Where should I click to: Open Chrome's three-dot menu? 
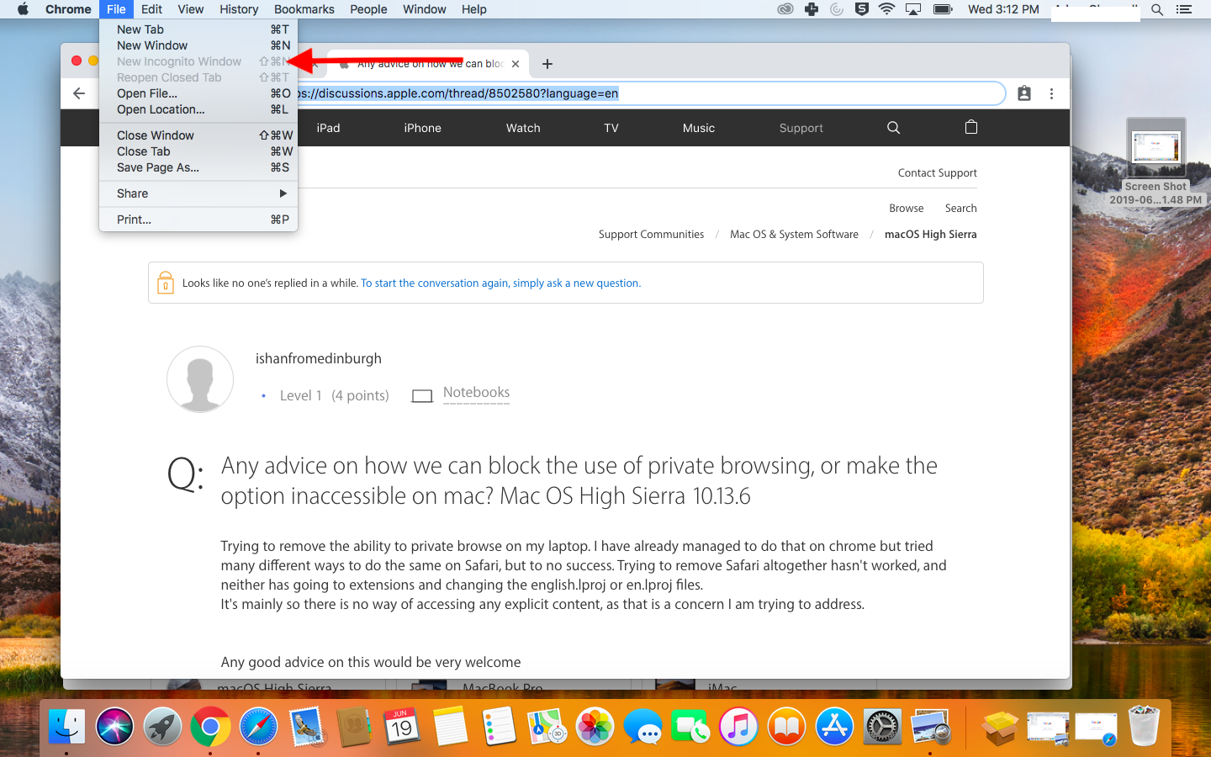(x=1051, y=93)
